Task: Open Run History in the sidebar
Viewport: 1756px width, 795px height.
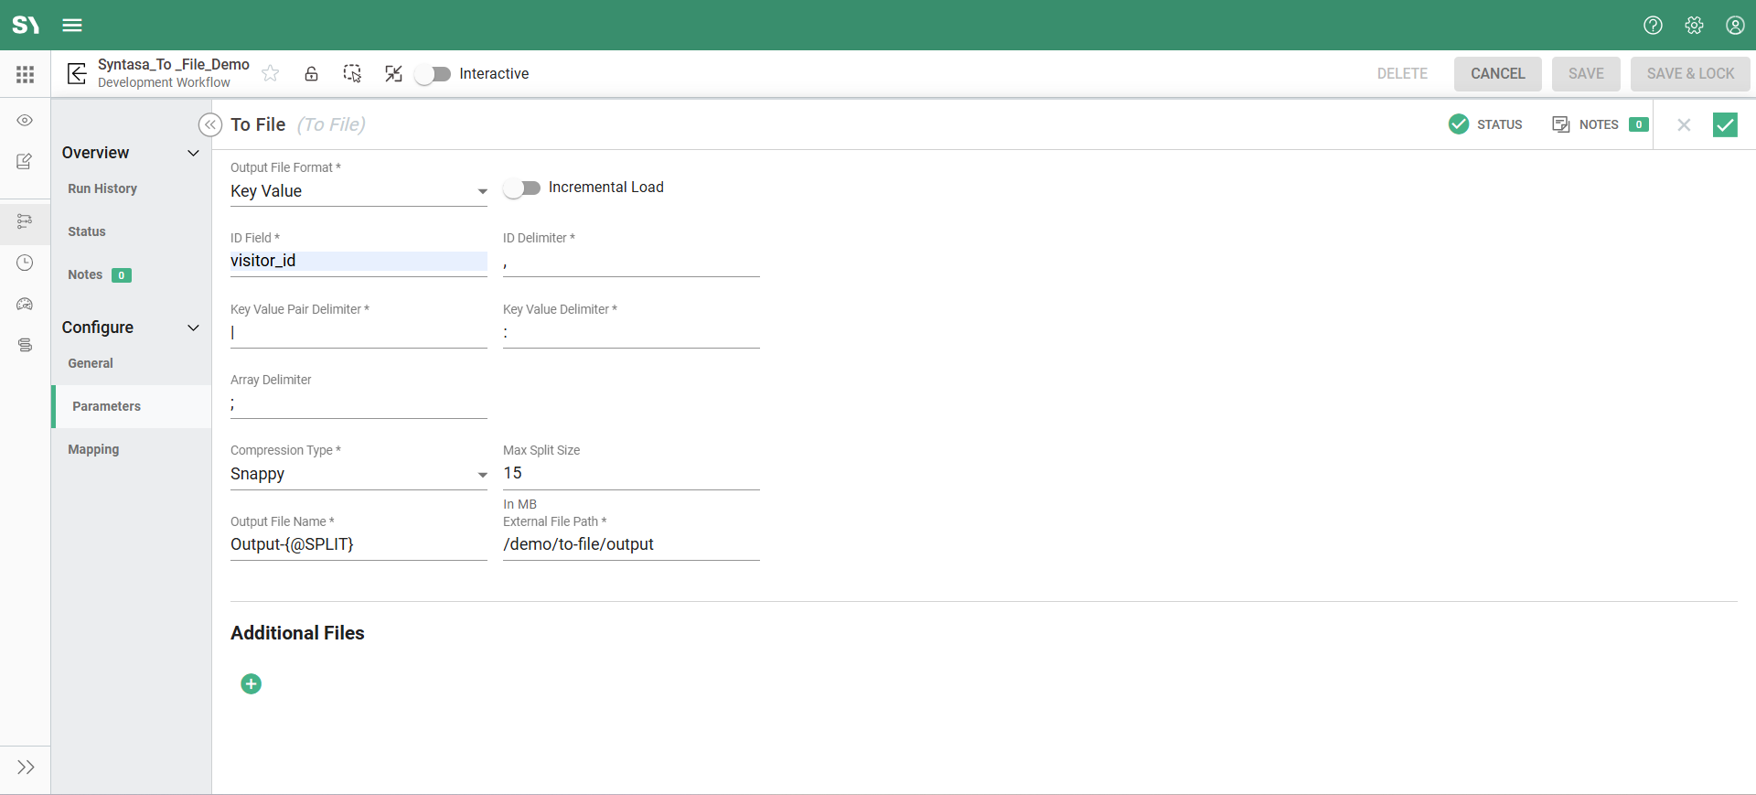Action: (x=102, y=188)
